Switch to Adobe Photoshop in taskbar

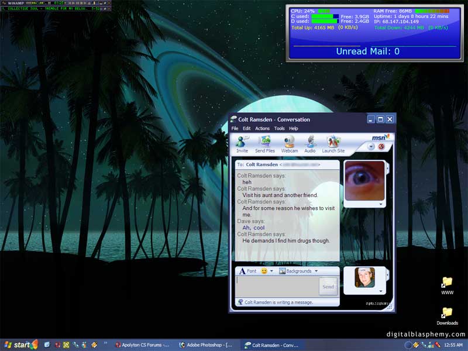point(207,345)
